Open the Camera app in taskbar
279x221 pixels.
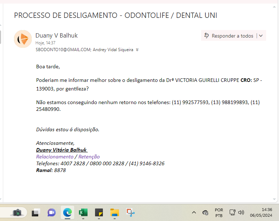coord(17,212)
